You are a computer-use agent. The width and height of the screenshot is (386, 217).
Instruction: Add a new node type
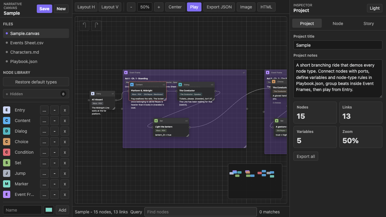point(62,210)
